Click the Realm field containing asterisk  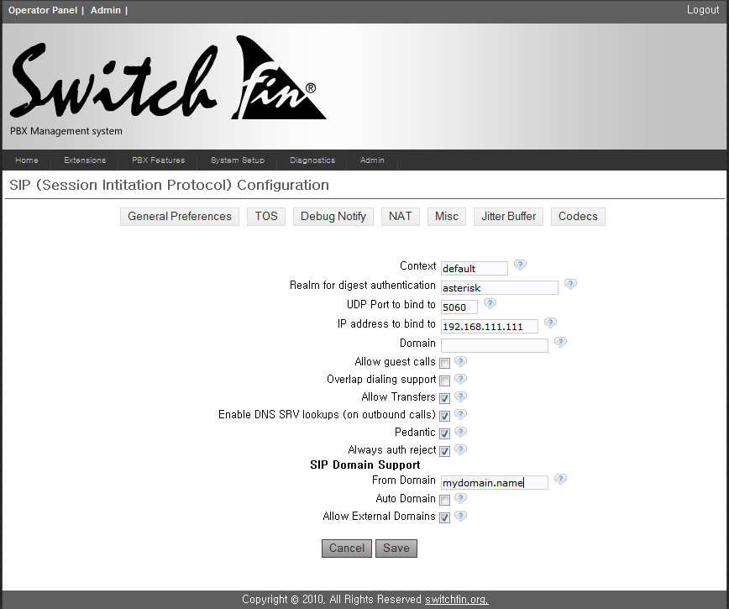click(500, 288)
